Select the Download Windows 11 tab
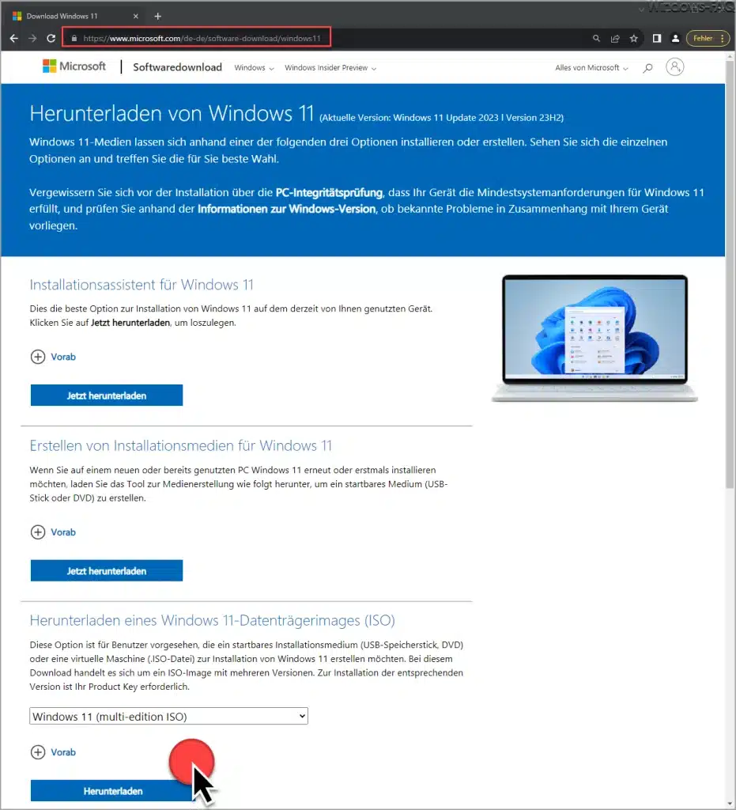 (x=75, y=16)
